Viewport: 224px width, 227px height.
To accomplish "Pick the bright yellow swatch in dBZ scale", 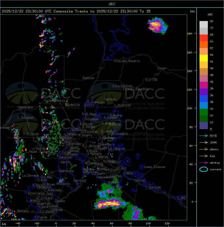I will coord(204,58).
